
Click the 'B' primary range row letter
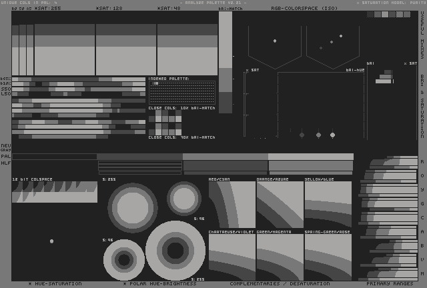pyautogui.click(x=422, y=245)
